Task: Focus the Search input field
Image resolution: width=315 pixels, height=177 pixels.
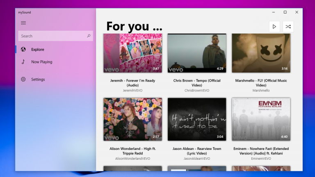Action: pos(55,36)
